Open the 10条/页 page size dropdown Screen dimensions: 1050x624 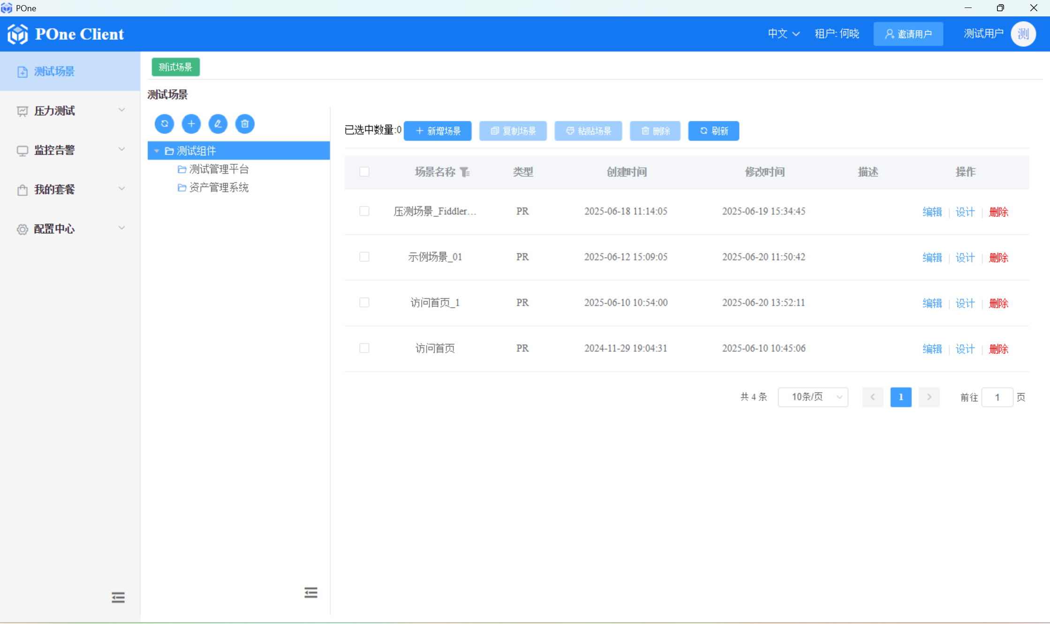tap(813, 397)
